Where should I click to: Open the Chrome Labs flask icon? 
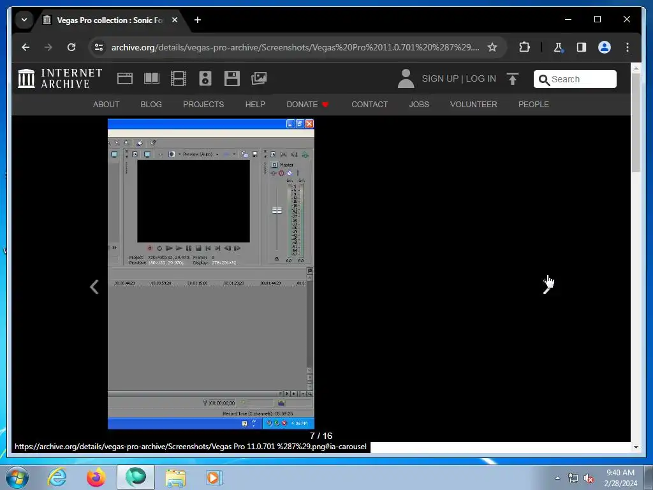coord(559,47)
